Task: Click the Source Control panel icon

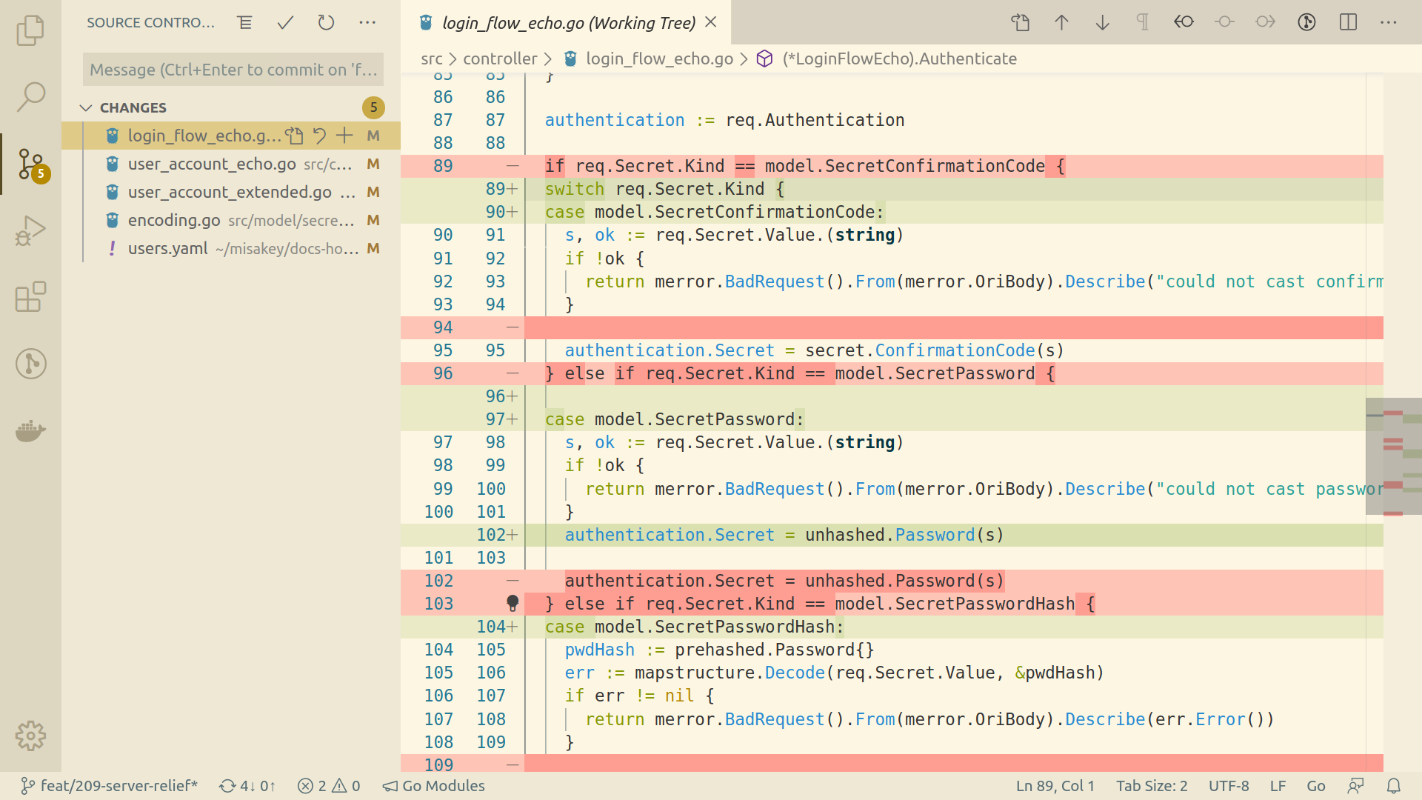Action: click(x=30, y=165)
